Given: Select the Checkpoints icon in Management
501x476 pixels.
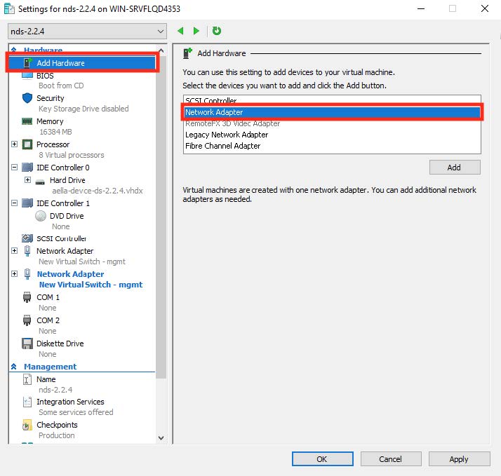Looking at the screenshot, I should tap(27, 425).
